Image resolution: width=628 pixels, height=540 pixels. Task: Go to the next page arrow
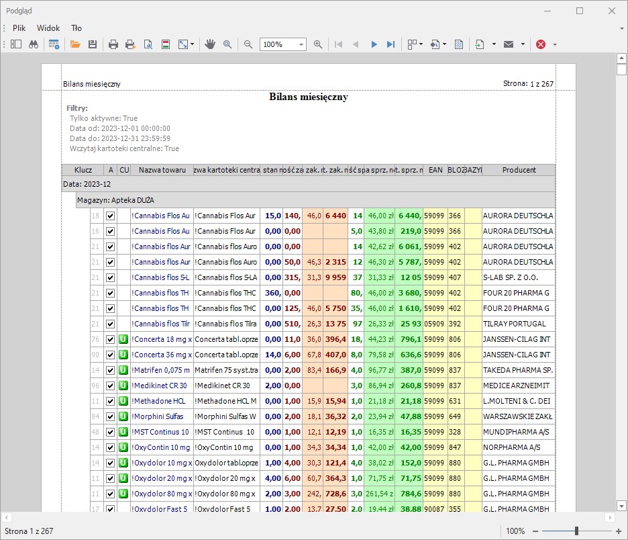point(374,44)
